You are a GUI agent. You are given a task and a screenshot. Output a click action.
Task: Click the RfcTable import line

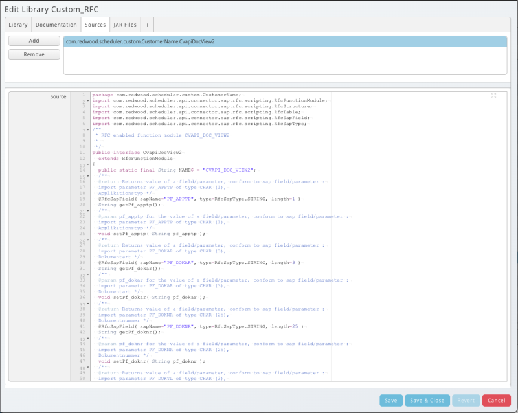tap(196, 112)
